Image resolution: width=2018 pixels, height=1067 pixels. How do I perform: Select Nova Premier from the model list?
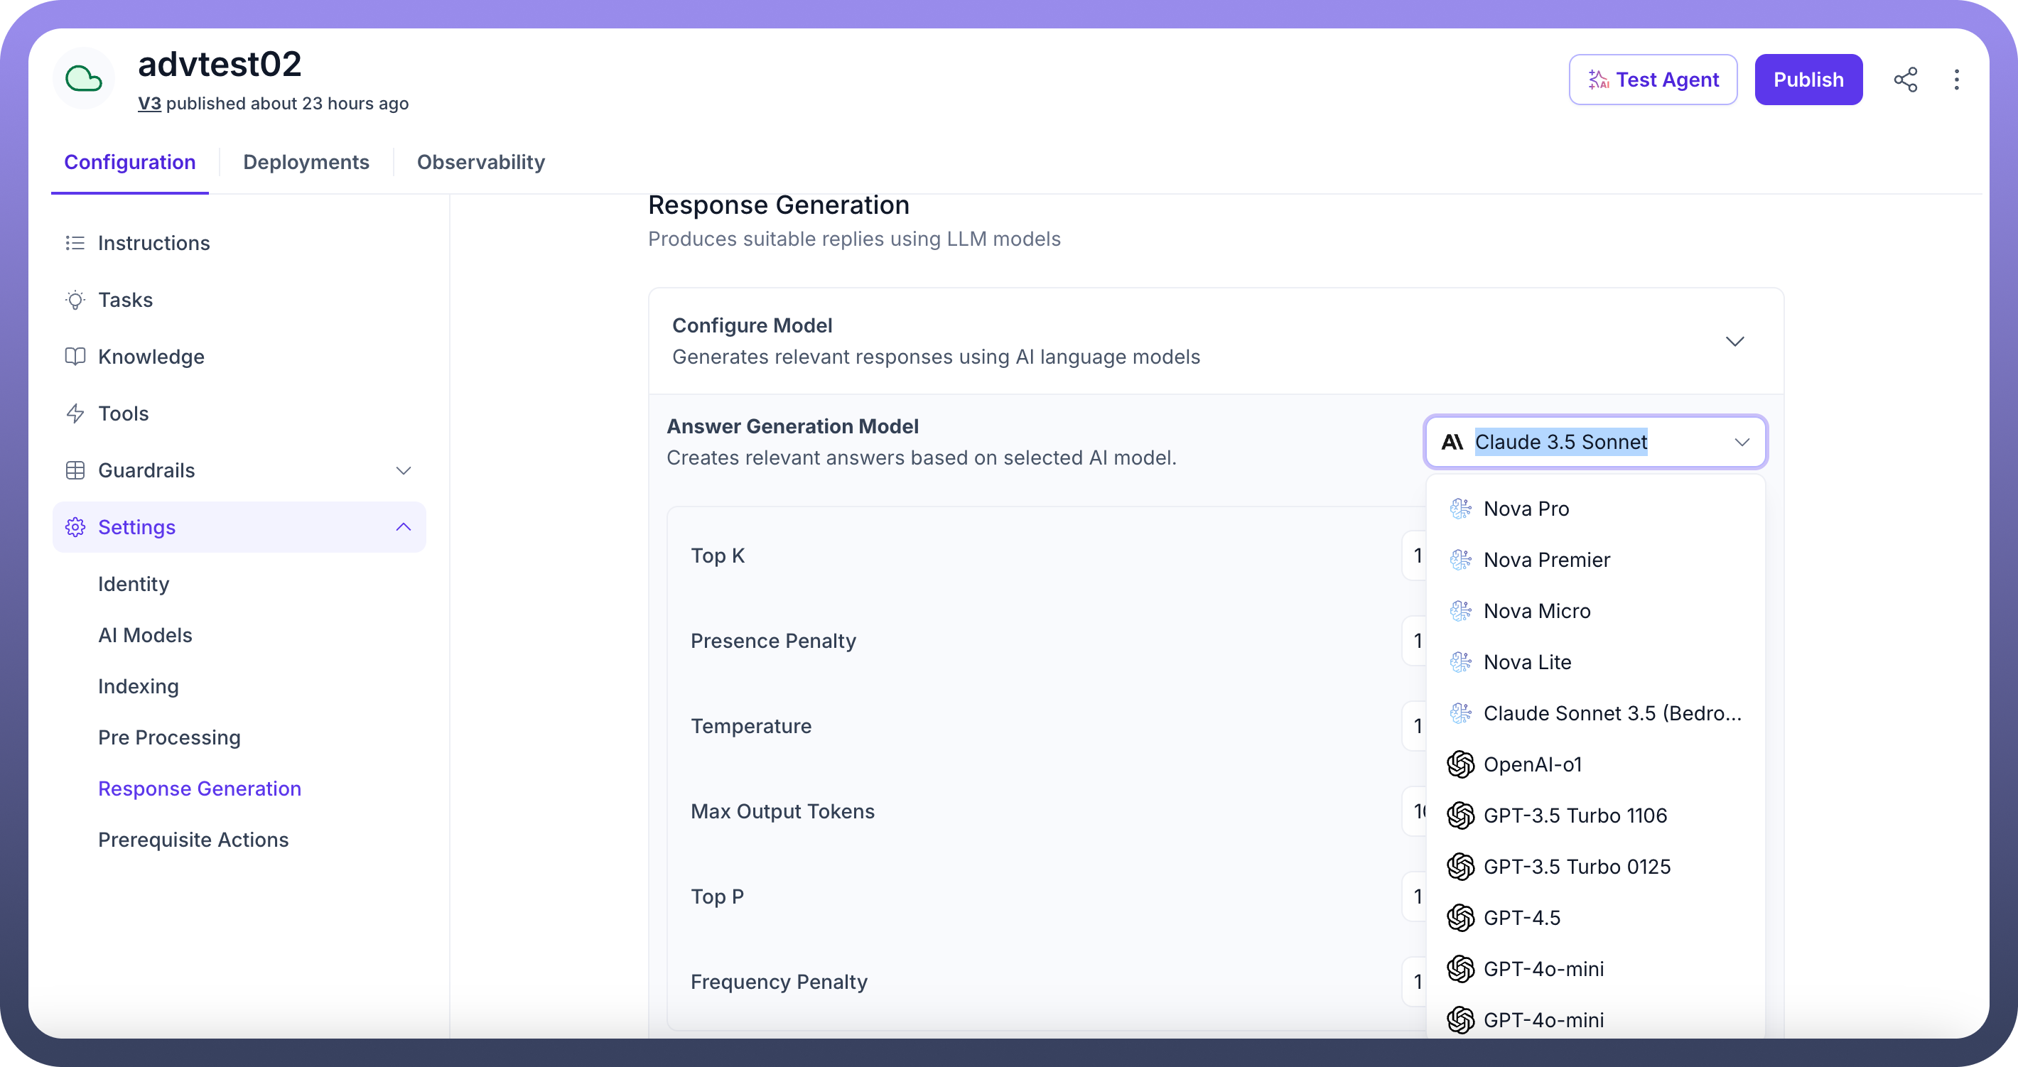[x=1595, y=559]
